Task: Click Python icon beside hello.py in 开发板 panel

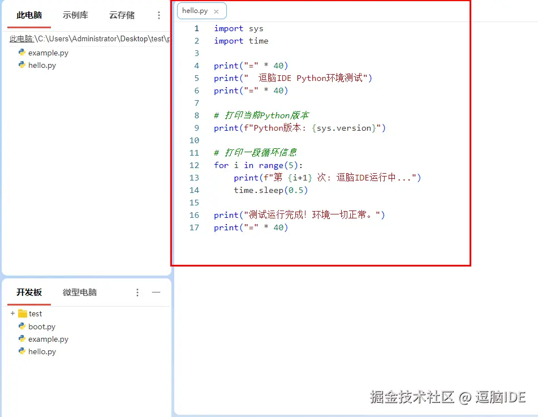Action: pos(22,351)
